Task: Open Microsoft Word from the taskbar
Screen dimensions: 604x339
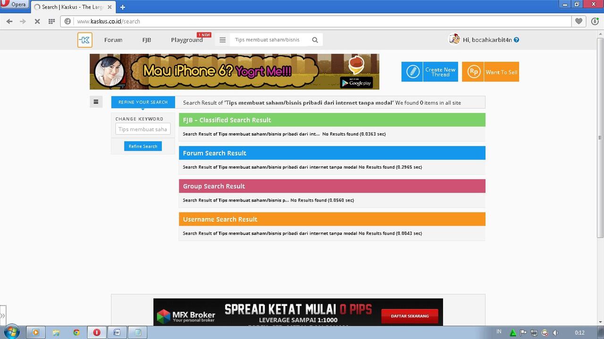Action: tap(117, 332)
